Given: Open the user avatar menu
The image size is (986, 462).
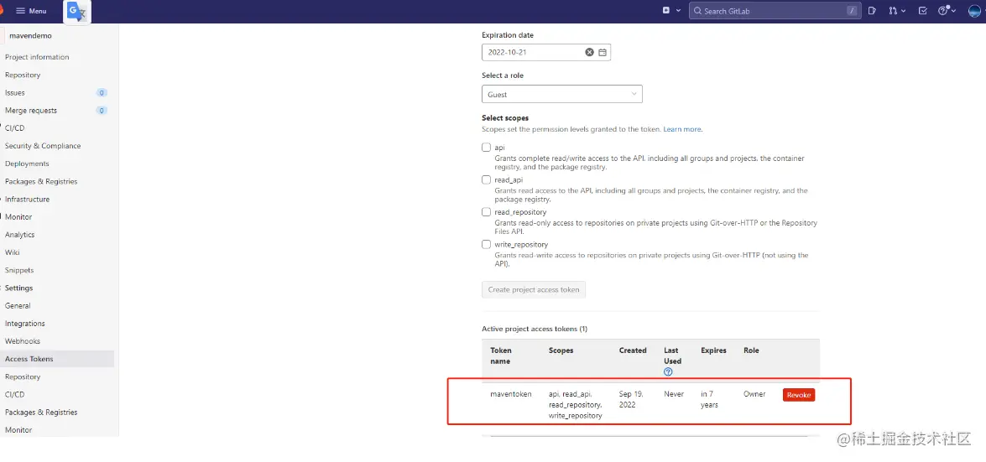Looking at the screenshot, I should pyautogui.click(x=975, y=11).
